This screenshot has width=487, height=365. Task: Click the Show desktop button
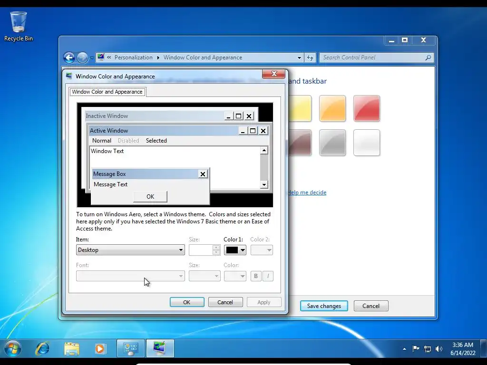coord(484,348)
